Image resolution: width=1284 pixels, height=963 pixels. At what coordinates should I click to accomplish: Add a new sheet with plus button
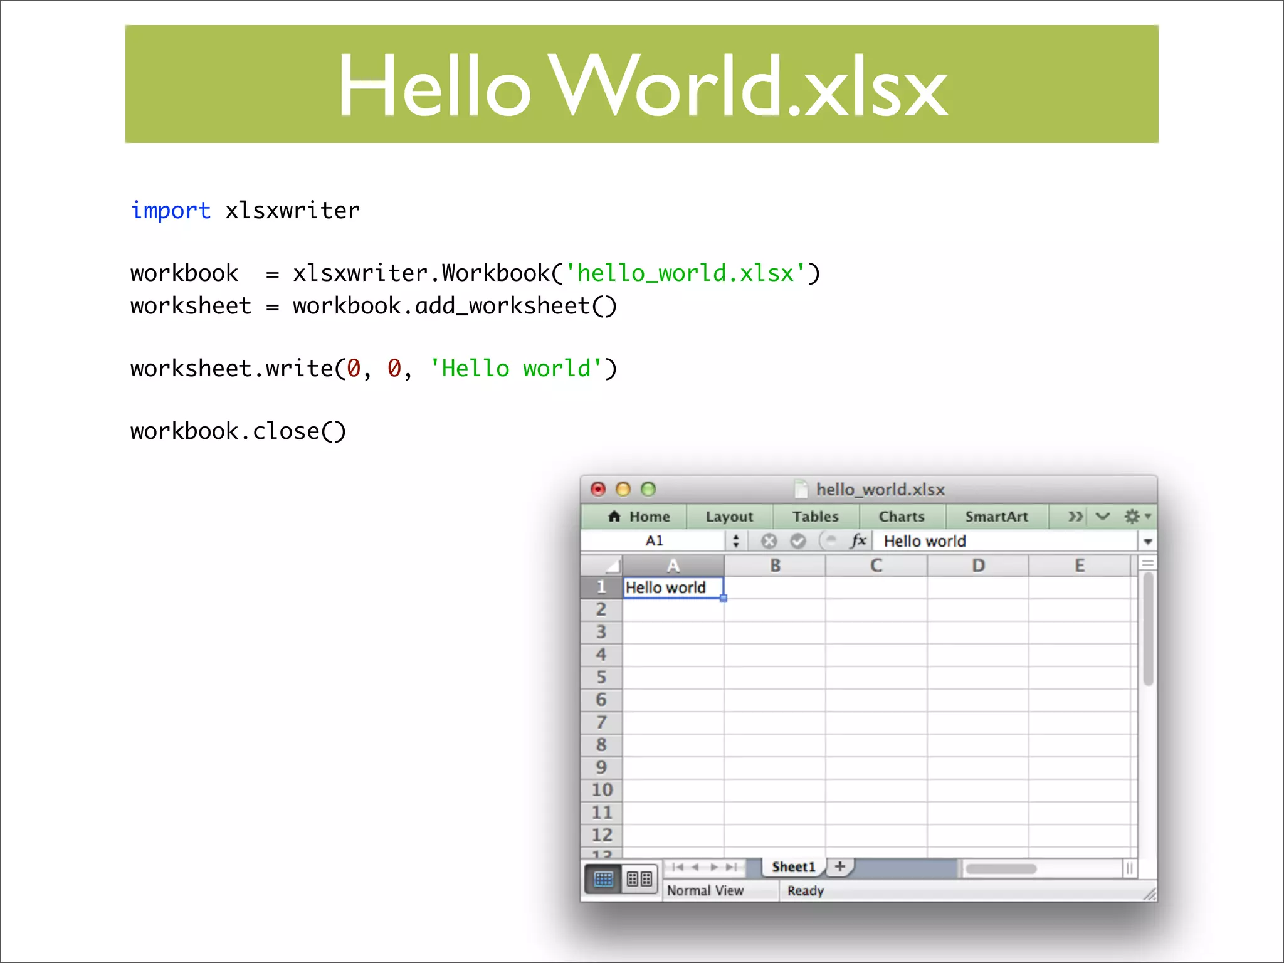[x=840, y=866]
